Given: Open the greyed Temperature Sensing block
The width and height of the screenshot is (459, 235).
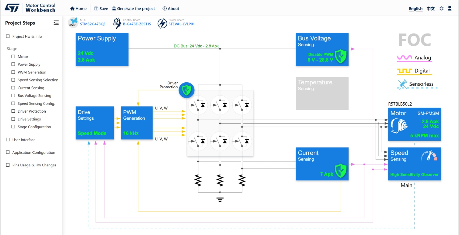Looking at the screenshot, I should tap(322, 93).
